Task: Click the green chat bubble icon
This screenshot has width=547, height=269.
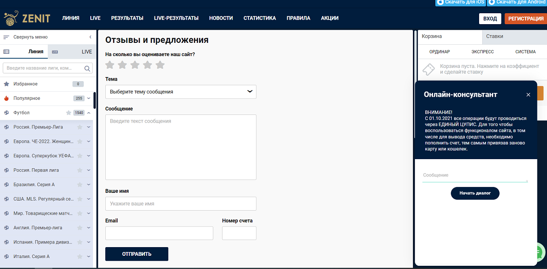Action: tap(539, 251)
